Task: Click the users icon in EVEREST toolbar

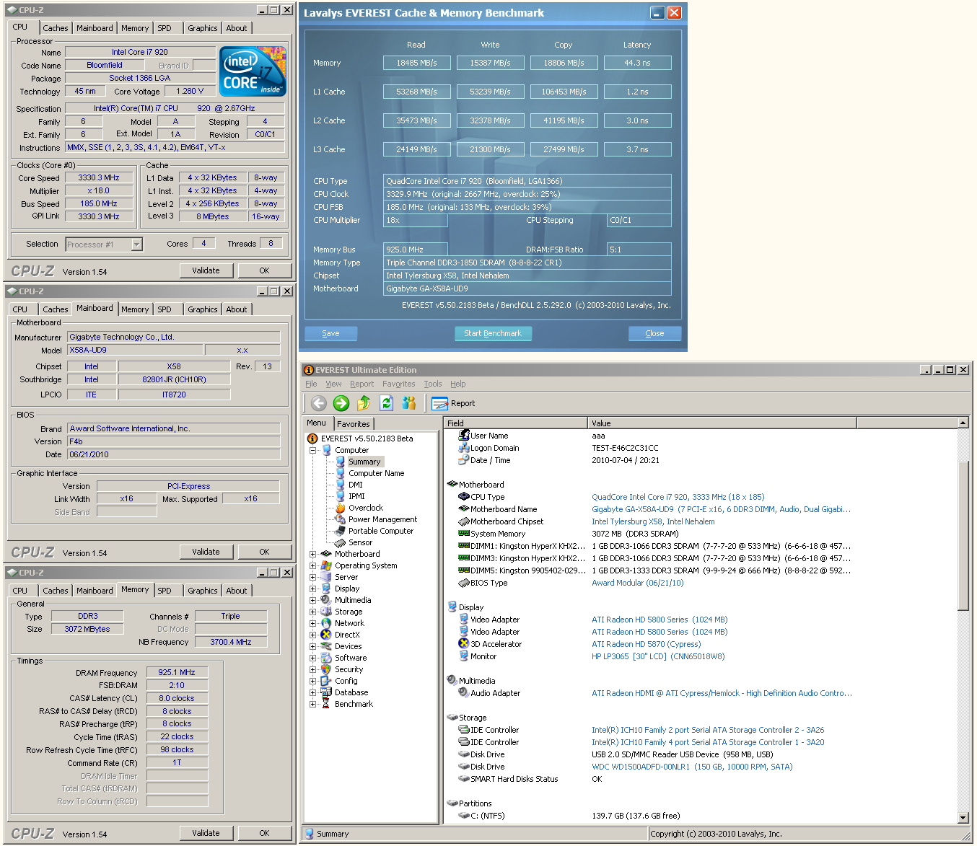Action: point(409,403)
